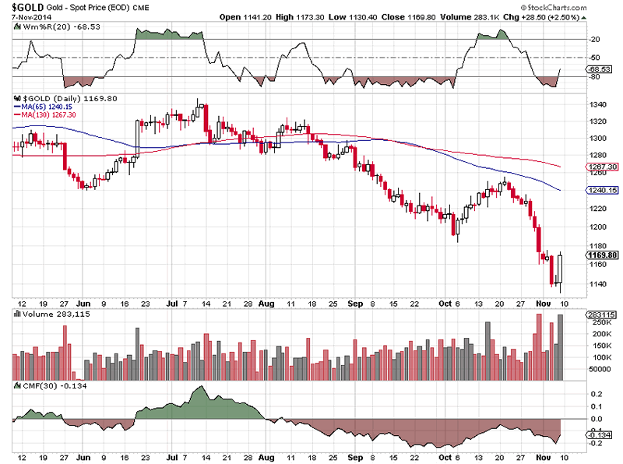623x464 pixels.
Task: Click the blue 1240.15 price tag on axis
Action: click(602, 190)
